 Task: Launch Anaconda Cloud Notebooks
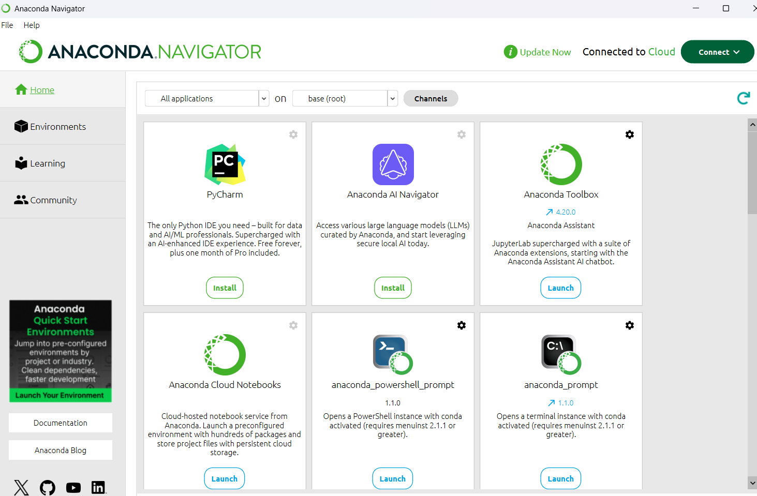225,478
